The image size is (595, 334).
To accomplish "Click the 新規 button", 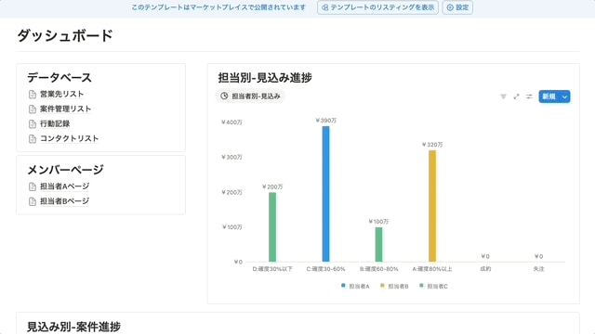I will (x=549, y=96).
